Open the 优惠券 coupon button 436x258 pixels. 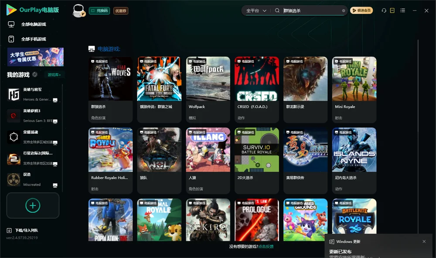[121, 10]
